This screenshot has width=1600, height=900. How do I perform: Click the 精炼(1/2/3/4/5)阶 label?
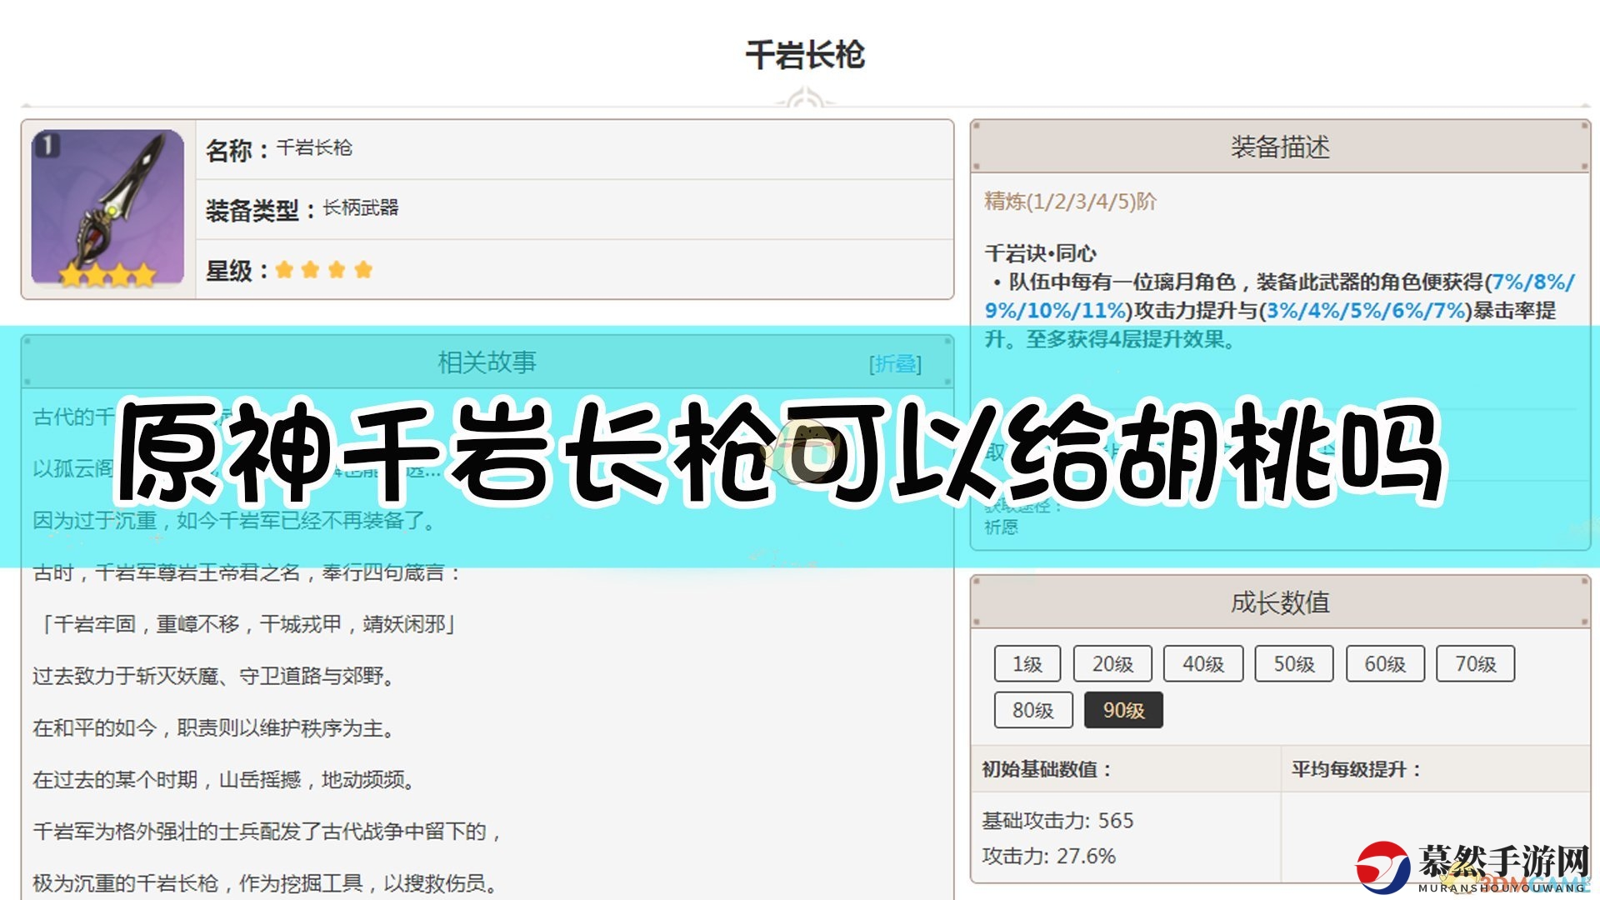(1070, 202)
